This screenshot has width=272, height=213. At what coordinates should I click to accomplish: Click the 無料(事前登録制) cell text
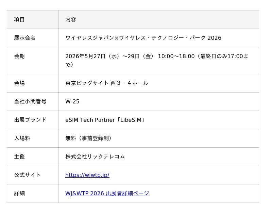click(x=88, y=138)
